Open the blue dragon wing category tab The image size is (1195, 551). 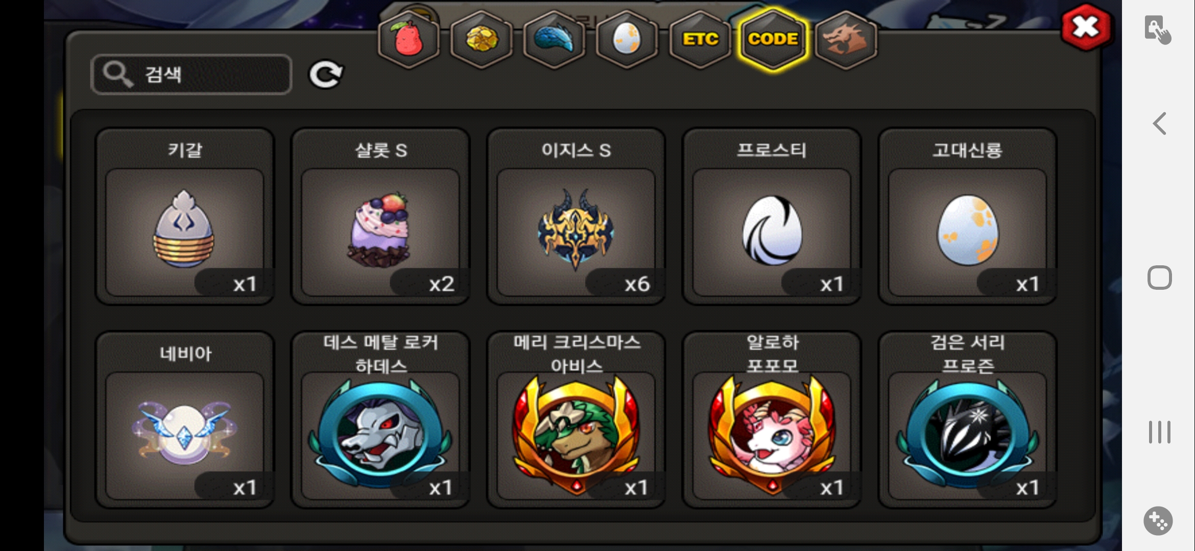coord(554,40)
